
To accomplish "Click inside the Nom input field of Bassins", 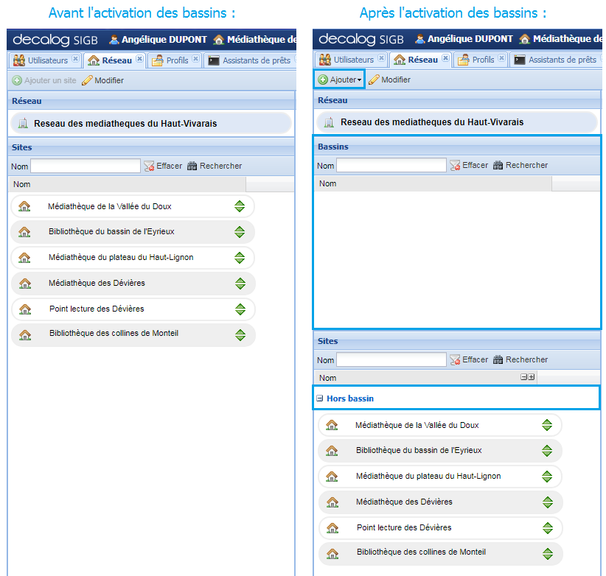I will pyautogui.click(x=391, y=165).
